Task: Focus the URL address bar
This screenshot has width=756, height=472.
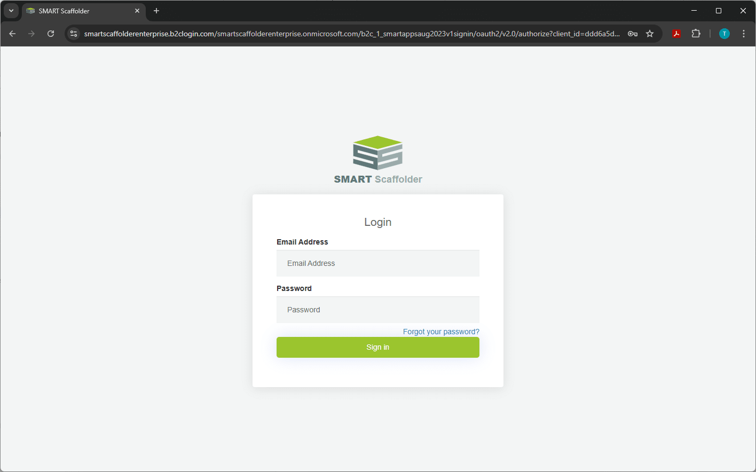Action: click(x=351, y=34)
